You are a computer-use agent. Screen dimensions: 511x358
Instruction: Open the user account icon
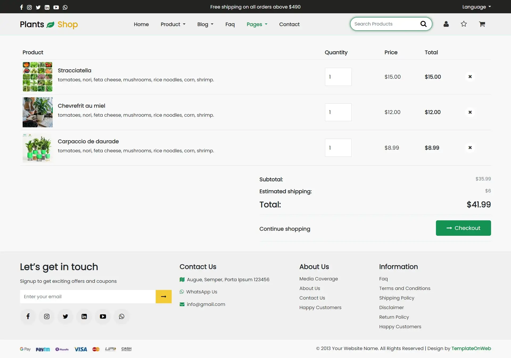[446, 24]
